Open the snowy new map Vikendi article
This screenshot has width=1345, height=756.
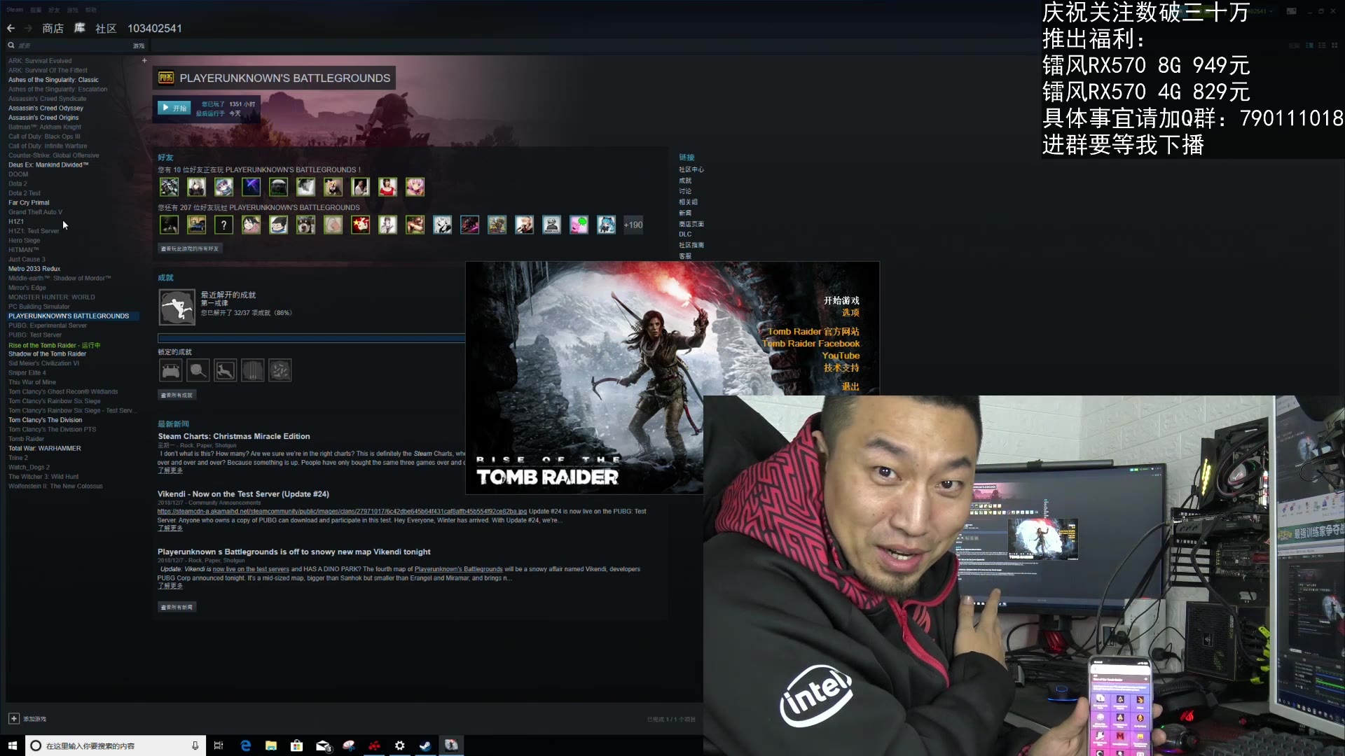click(294, 552)
